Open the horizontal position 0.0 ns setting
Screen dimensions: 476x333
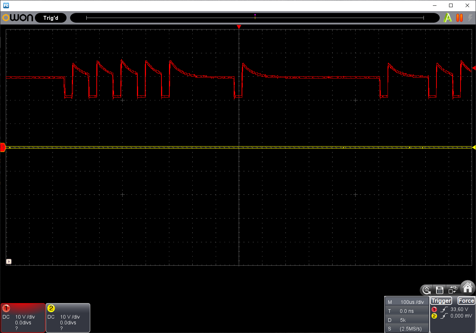[407, 311]
